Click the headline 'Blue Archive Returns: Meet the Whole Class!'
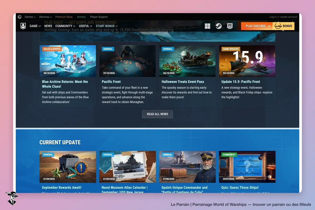This screenshot has height=210, width=315. pyautogui.click(x=65, y=84)
